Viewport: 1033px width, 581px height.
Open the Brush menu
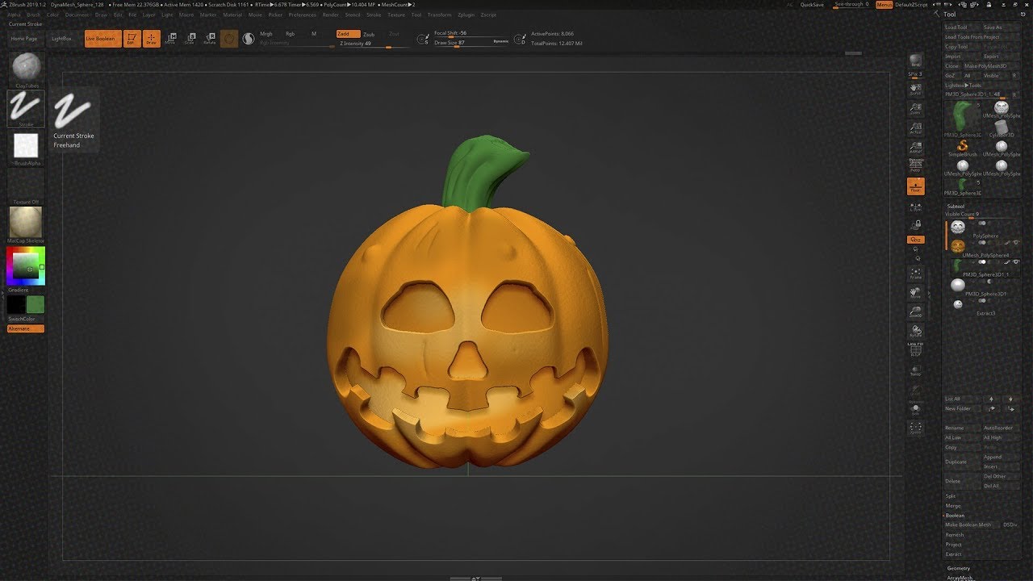tap(33, 15)
